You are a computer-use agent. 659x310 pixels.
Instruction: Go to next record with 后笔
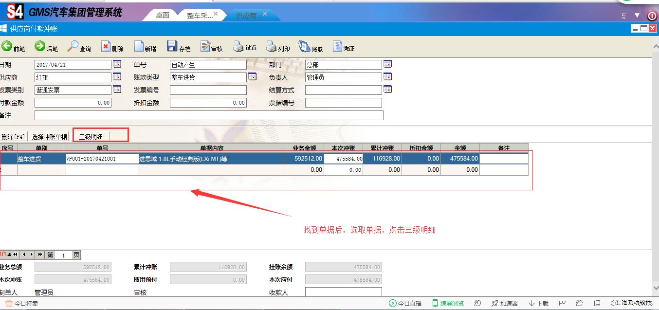point(40,47)
